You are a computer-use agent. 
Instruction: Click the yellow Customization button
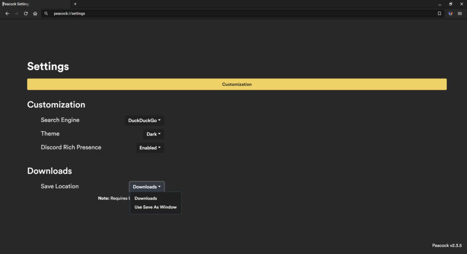[237, 84]
